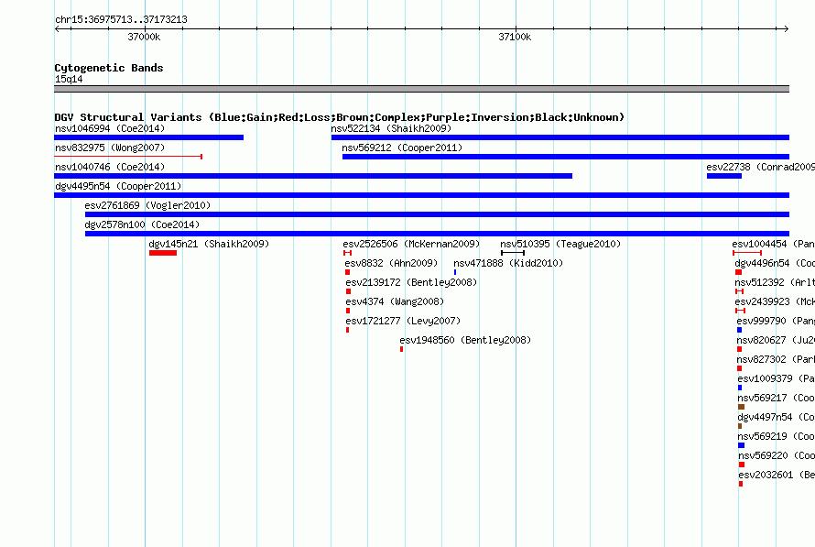The width and height of the screenshot is (815, 547).
Task: Click the nsv522134 blue gain bar
Action: [x=560, y=137]
